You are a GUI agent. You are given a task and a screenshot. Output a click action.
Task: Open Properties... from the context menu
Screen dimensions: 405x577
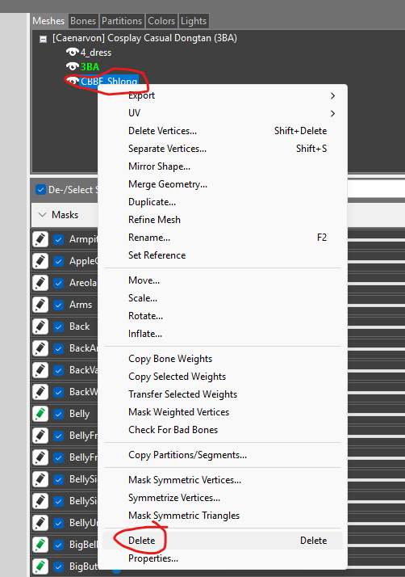click(223, 558)
